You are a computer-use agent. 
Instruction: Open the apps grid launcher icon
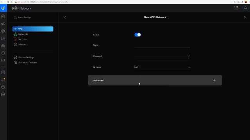pos(236,8)
